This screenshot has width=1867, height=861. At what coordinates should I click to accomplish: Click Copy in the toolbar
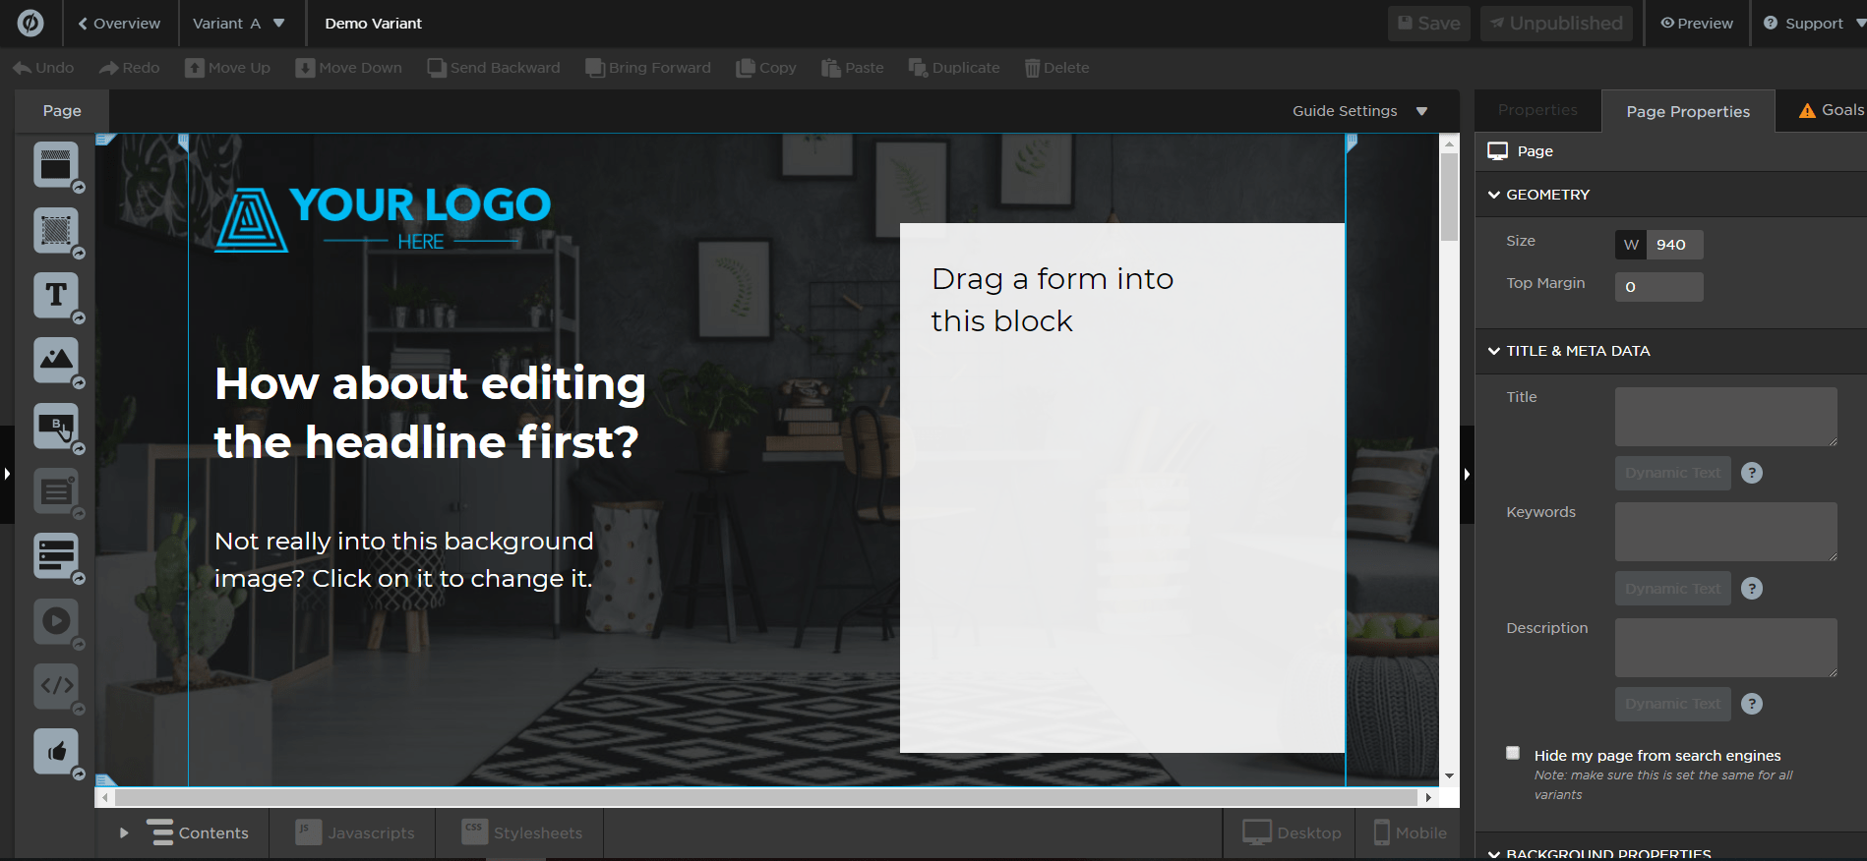click(766, 68)
